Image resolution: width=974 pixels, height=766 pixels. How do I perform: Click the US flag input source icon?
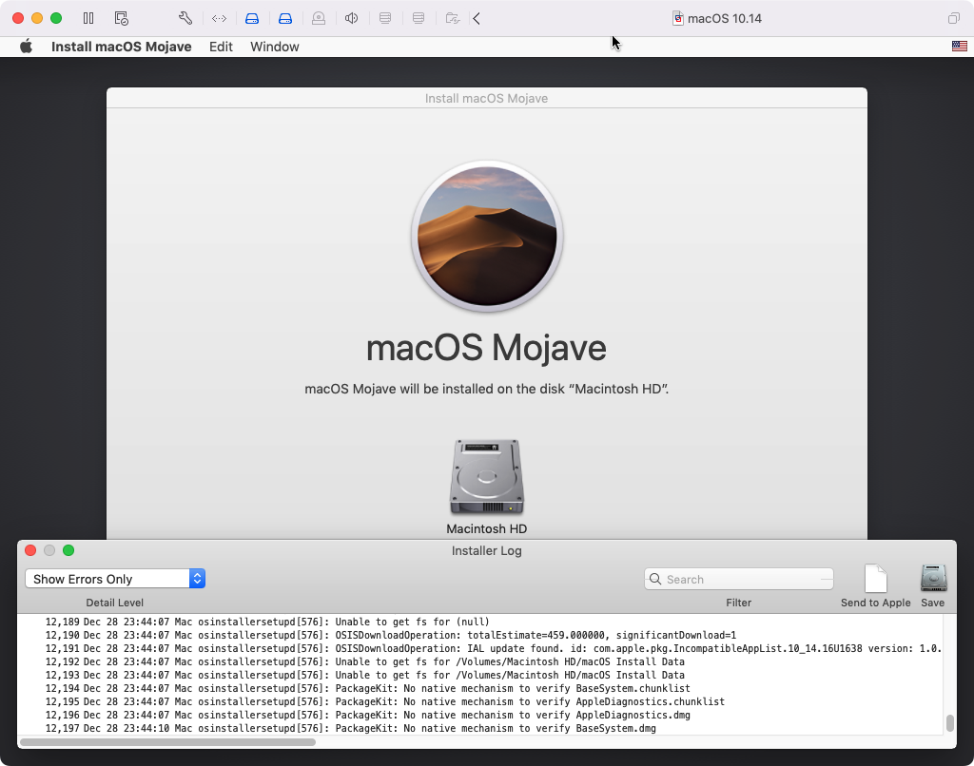click(959, 46)
